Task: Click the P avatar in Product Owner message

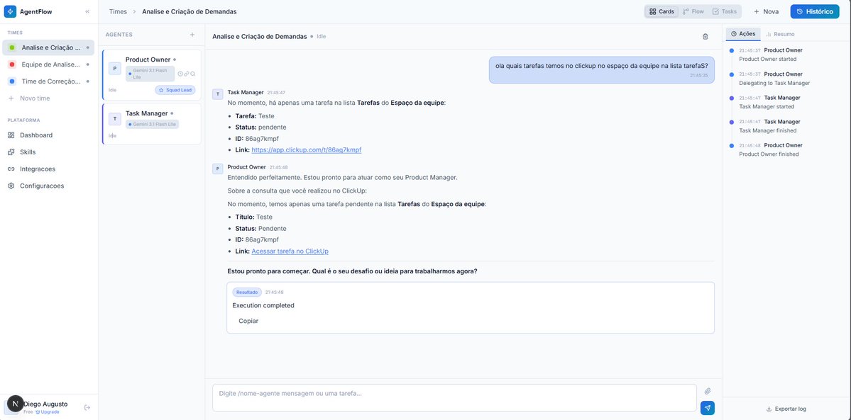Action: tap(218, 169)
